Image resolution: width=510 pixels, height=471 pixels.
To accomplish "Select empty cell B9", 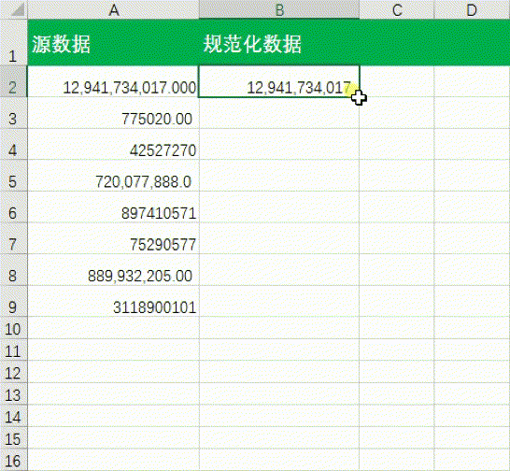I will pyautogui.click(x=279, y=301).
